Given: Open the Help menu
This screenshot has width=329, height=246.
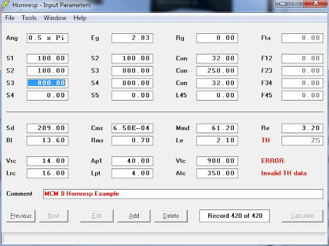Looking at the screenshot, I should pos(80,18).
